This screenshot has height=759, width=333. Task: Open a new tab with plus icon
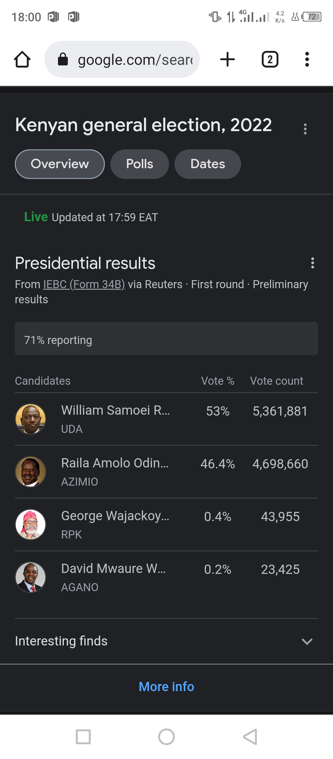pyautogui.click(x=228, y=59)
